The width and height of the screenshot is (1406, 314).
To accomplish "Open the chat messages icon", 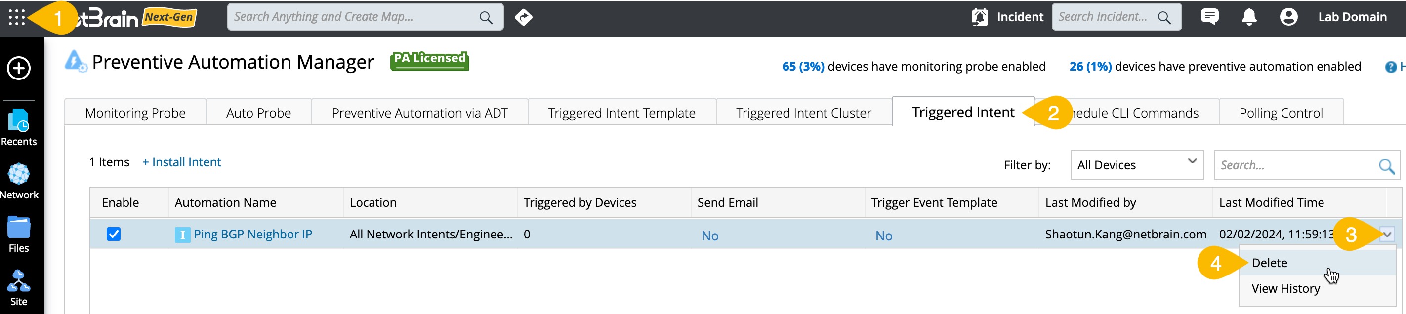I will click(1209, 17).
